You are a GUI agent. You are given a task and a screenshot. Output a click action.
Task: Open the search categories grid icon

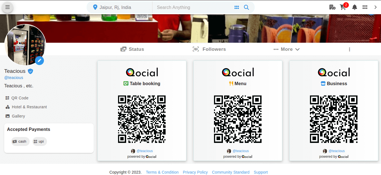pos(237,8)
